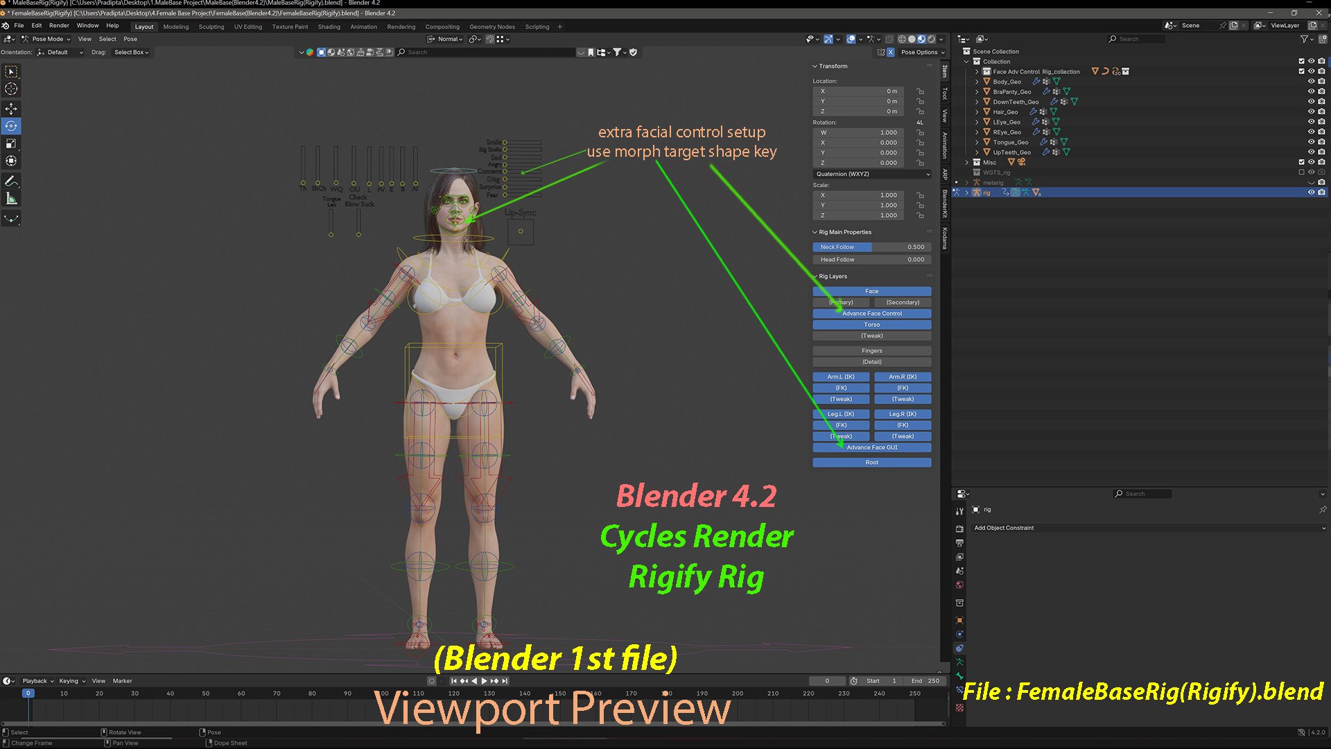
Task: Disable Tongue_Geo in renders via camera icon
Action: (1321, 142)
